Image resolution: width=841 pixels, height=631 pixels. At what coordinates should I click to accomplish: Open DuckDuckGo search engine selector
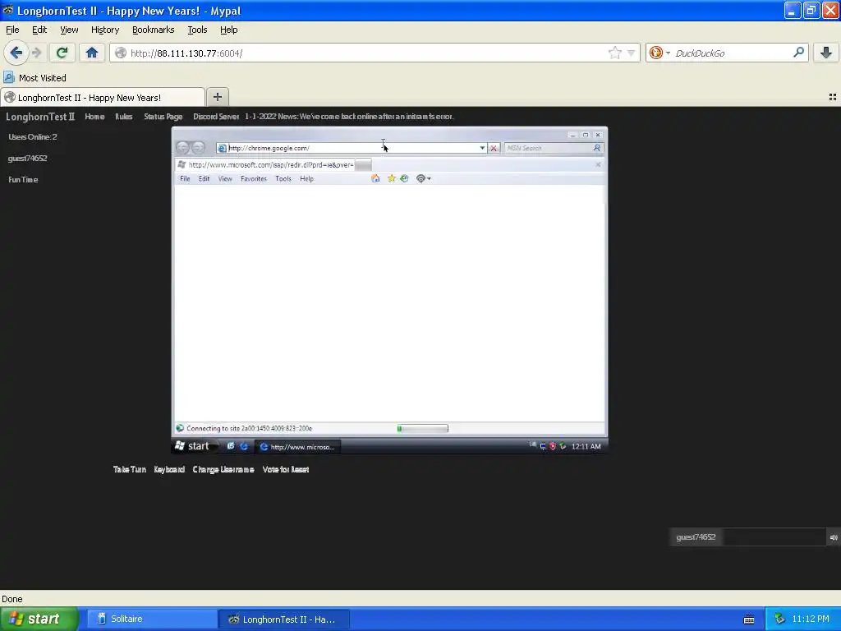point(659,53)
